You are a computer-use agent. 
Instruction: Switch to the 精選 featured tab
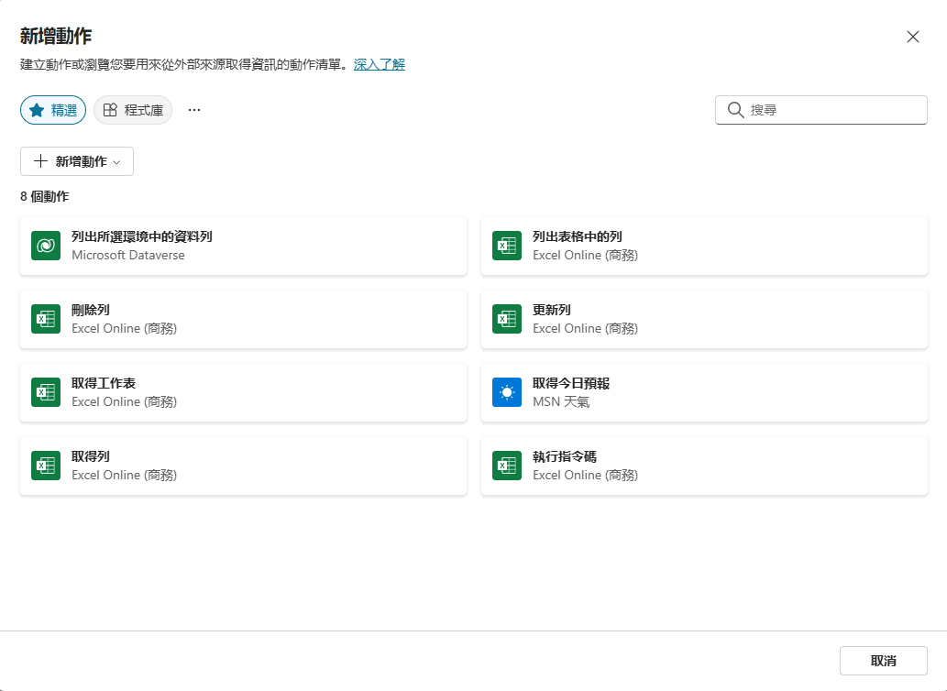pyautogui.click(x=53, y=110)
